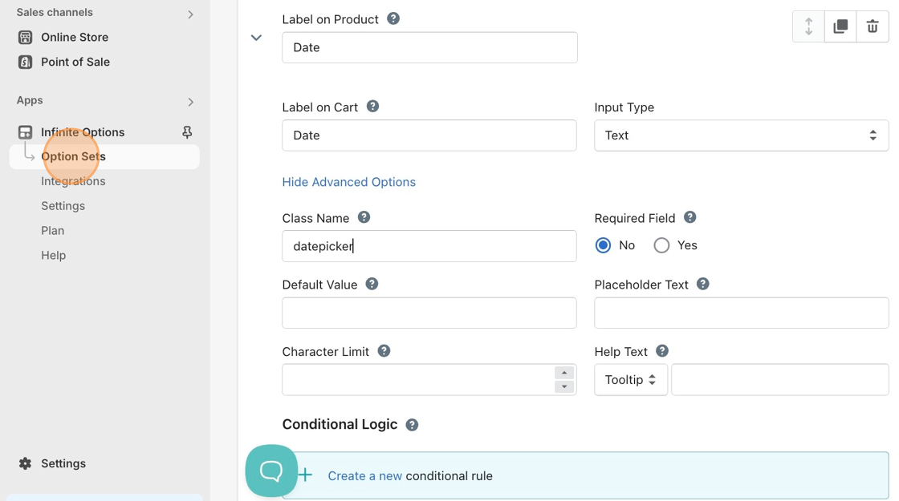Click Hide Advanced Options link

(x=348, y=182)
